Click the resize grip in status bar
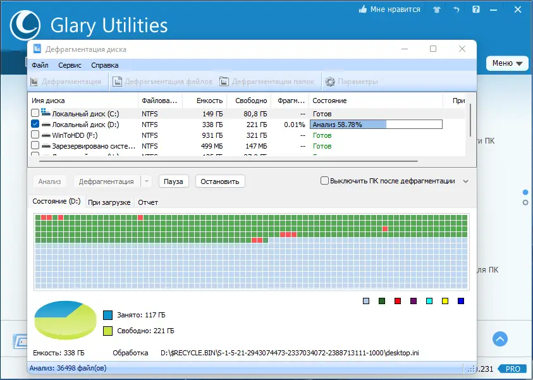Viewport: 533px width, 380px height. (472, 369)
